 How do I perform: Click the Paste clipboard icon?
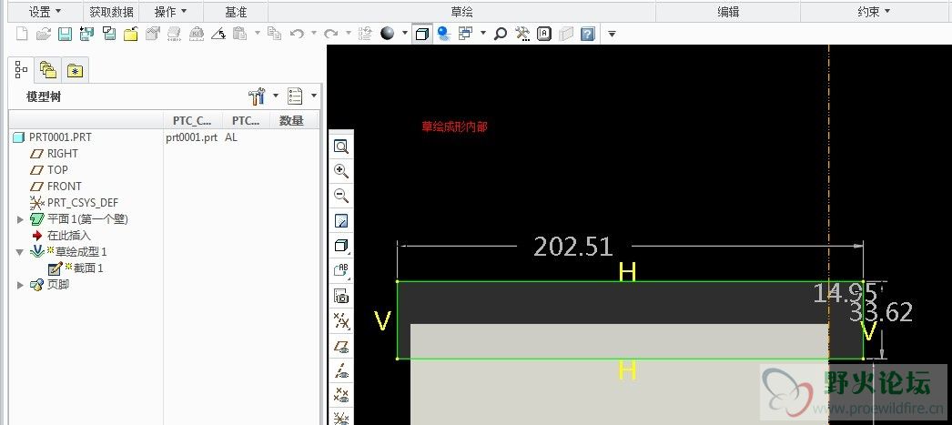point(240,34)
